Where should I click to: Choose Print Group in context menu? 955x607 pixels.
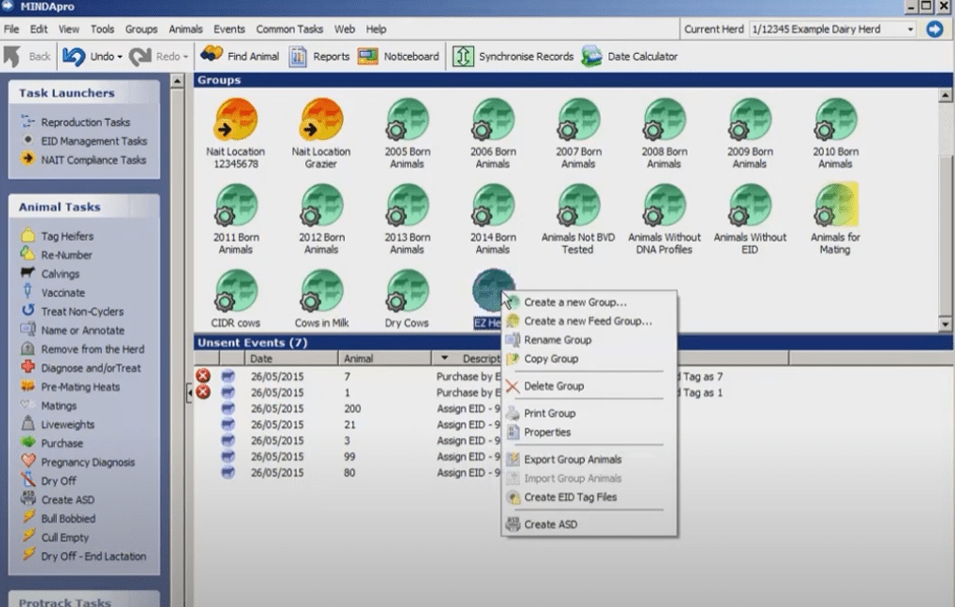pyautogui.click(x=588, y=413)
